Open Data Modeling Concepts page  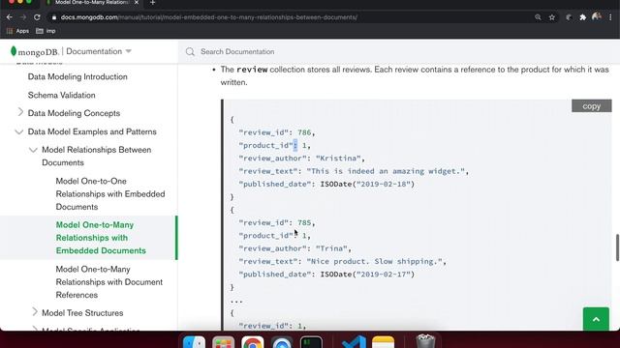74,113
